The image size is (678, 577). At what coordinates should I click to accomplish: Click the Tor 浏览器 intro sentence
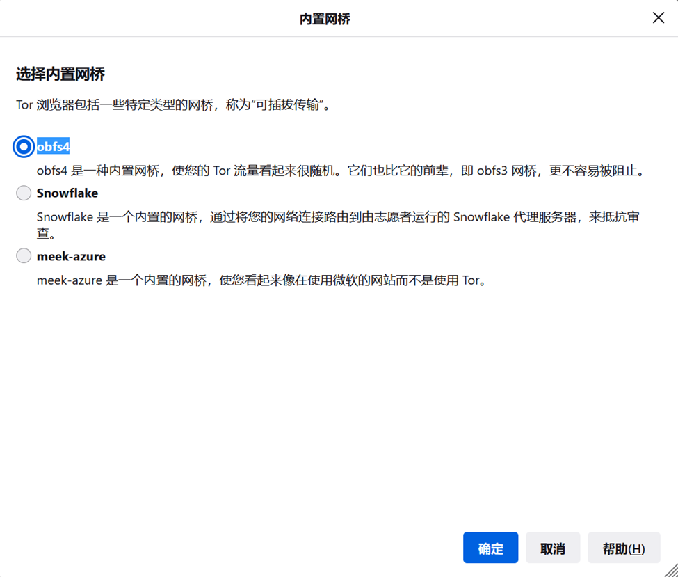coord(174,105)
